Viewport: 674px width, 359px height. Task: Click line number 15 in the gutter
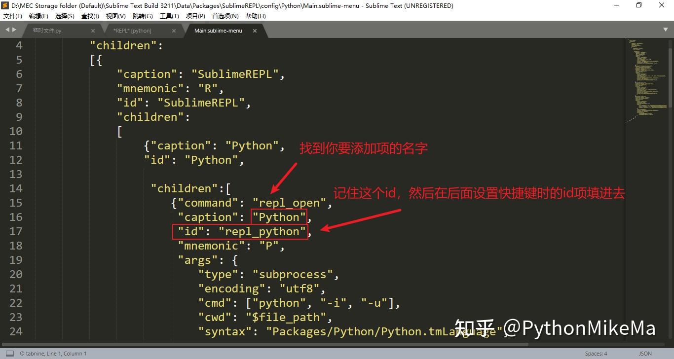tap(16, 203)
